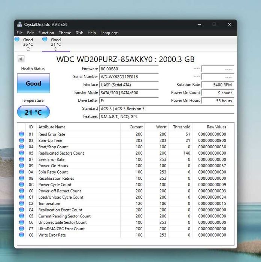Click the Drive Letter field

129,101
